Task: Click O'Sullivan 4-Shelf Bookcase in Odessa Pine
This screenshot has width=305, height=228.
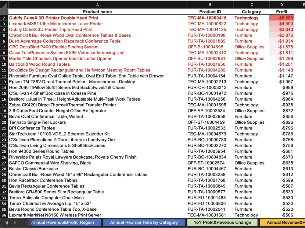Action: click(x=98, y=93)
